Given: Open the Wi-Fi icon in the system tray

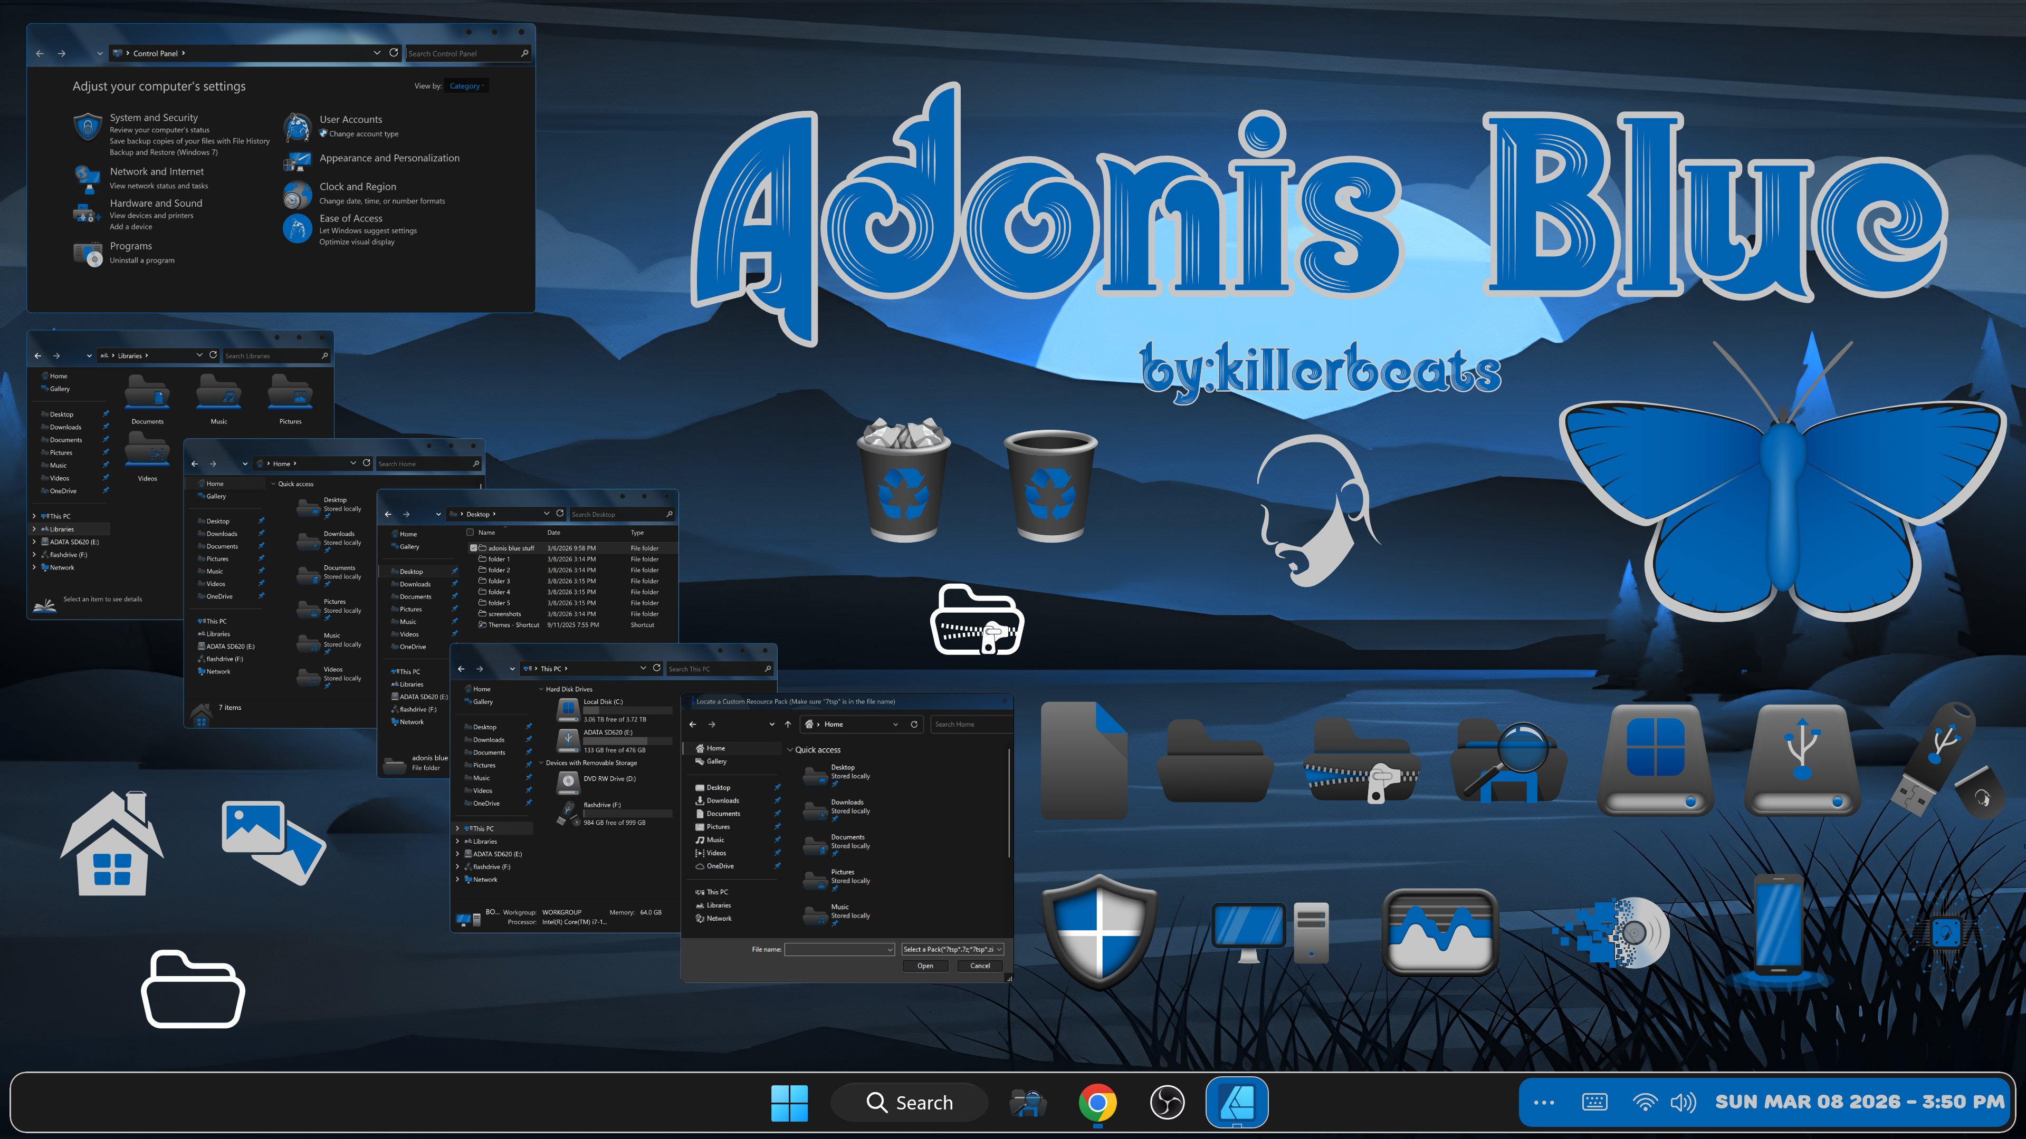Looking at the screenshot, I should pos(1646,1102).
